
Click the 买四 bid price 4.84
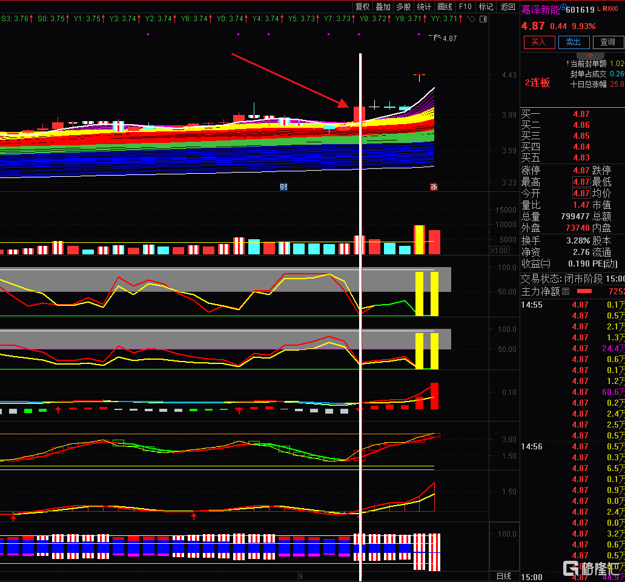(581, 147)
